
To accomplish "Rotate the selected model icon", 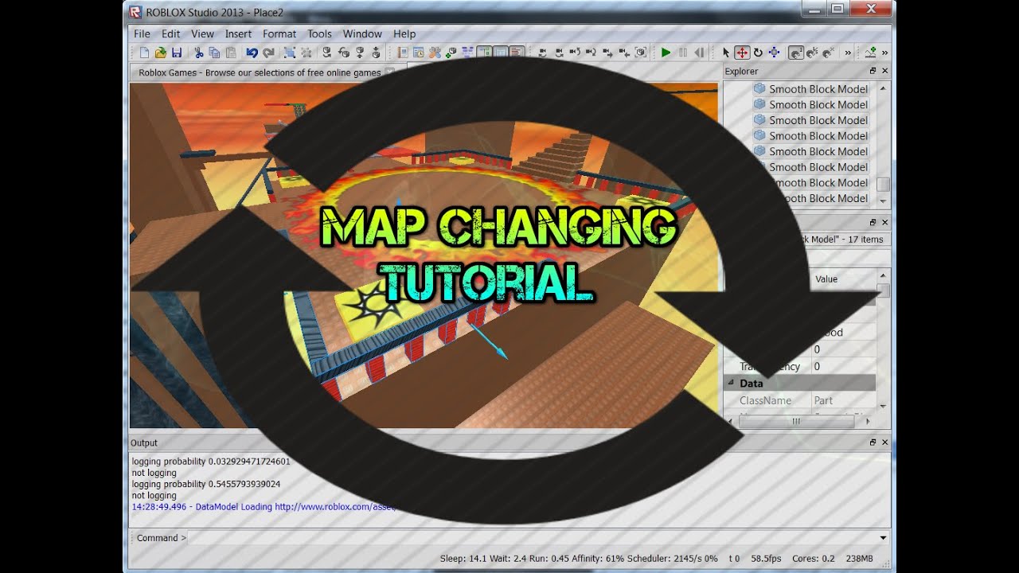I will pyautogui.click(x=327, y=53).
